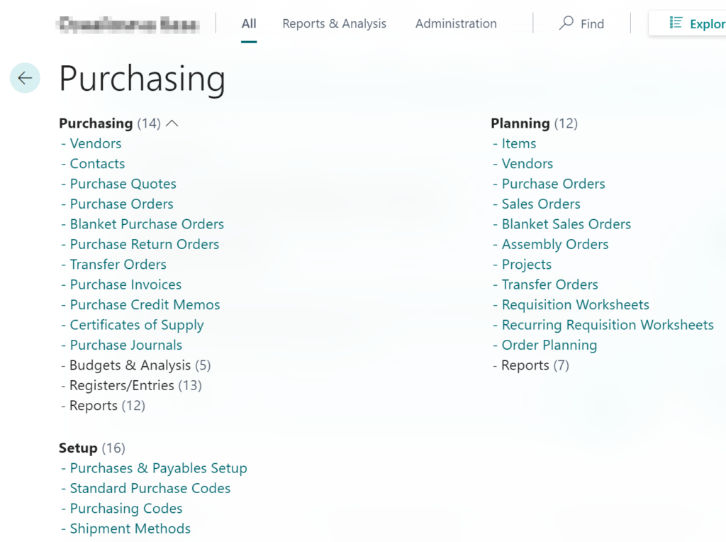The image size is (726, 542).
Task: Select the Administration tab
Action: pyautogui.click(x=456, y=23)
